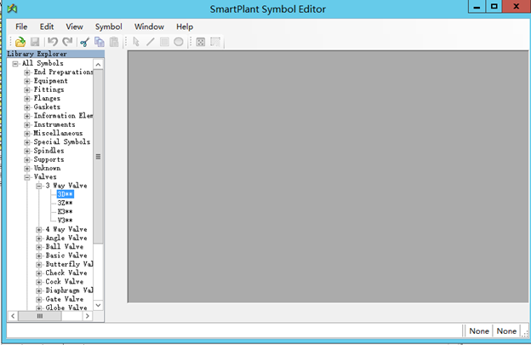Open the File menu
The width and height of the screenshot is (531, 345).
(x=21, y=26)
